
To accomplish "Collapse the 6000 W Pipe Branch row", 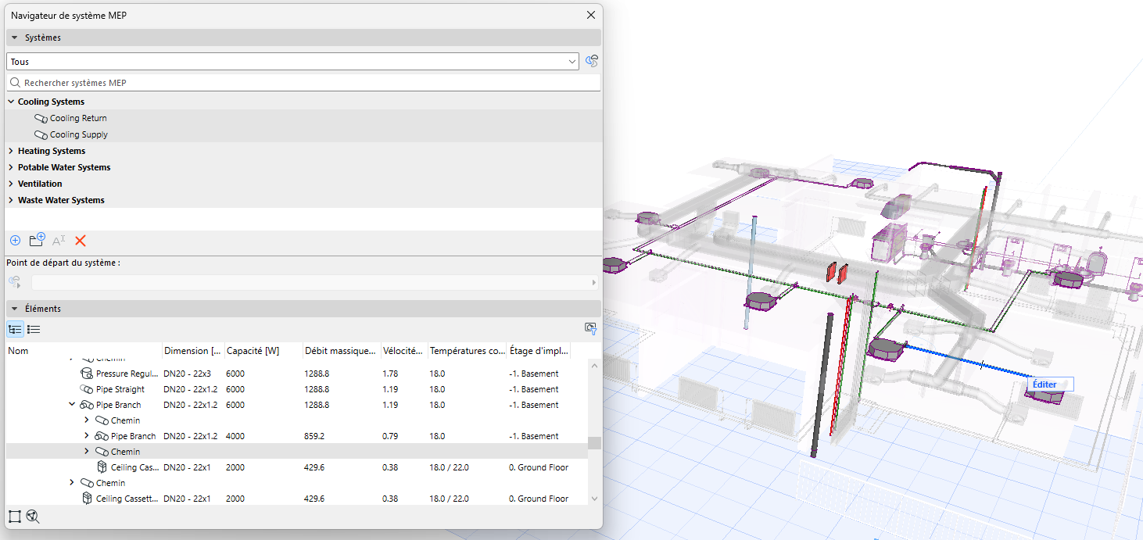I will coord(72,405).
